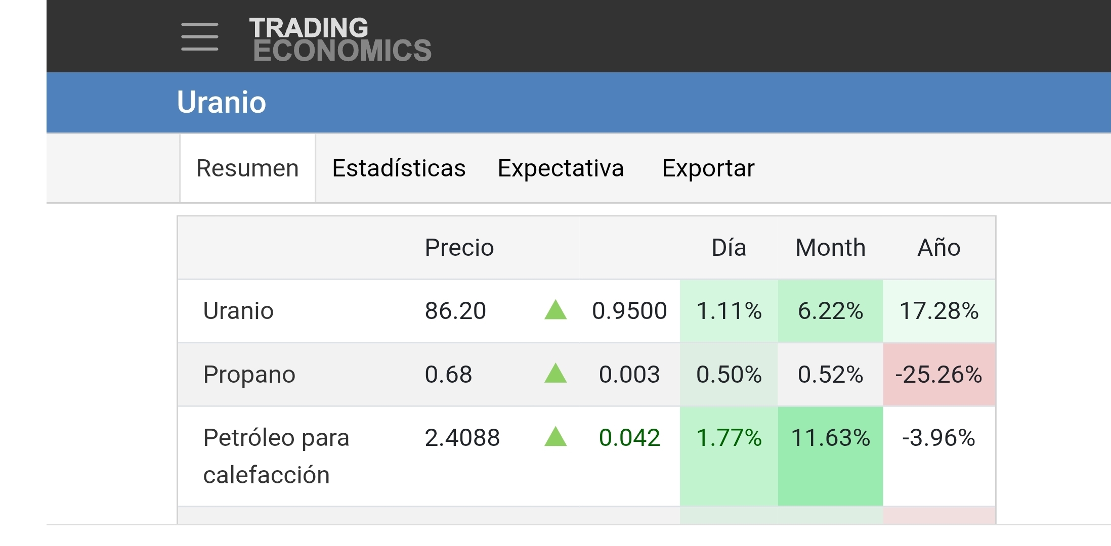The width and height of the screenshot is (1111, 546).
Task: Go to the Exportar tab
Action: pos(708,168)
